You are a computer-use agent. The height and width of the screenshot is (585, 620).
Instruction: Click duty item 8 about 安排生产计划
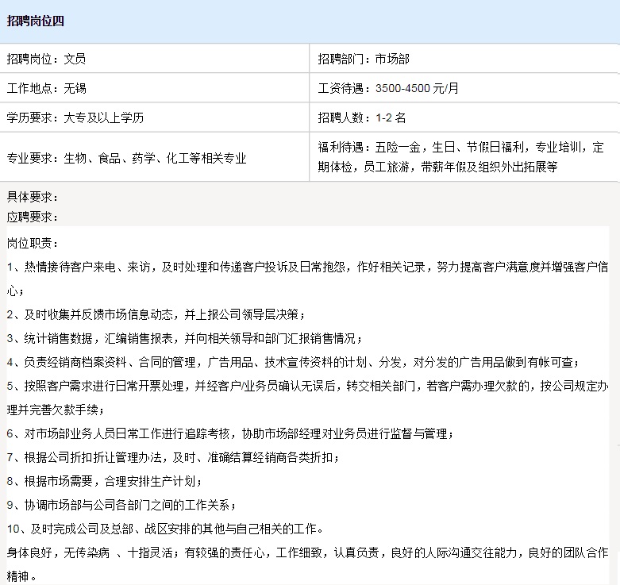tap(104, 482)
